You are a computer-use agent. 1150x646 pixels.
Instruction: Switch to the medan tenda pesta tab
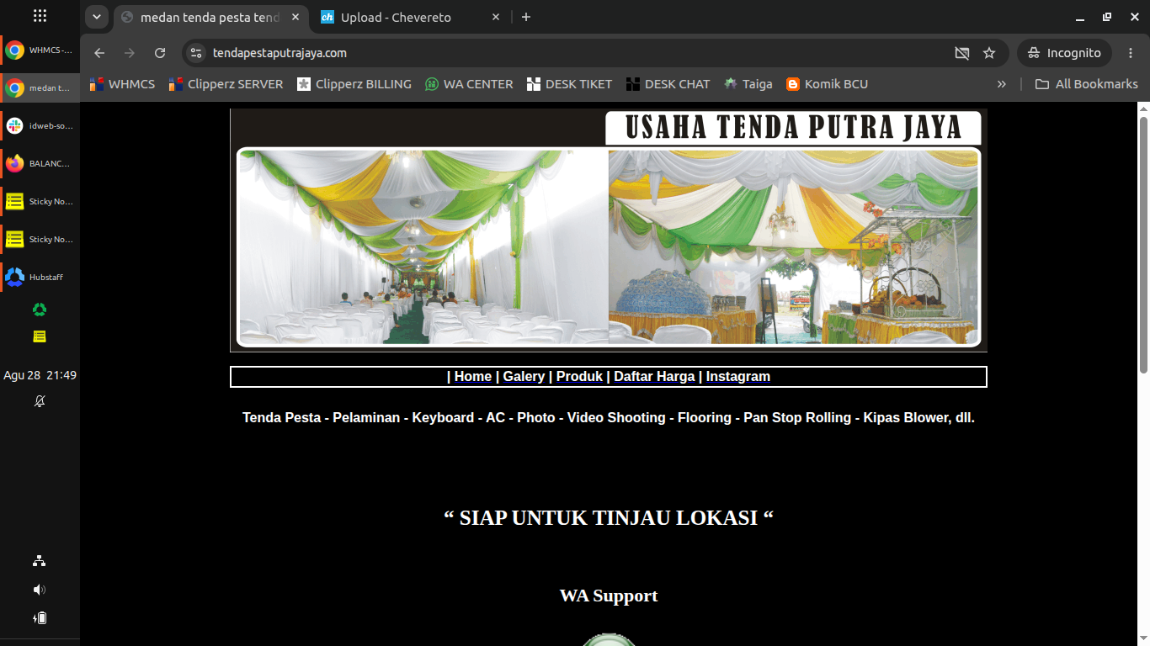(210, 17)
